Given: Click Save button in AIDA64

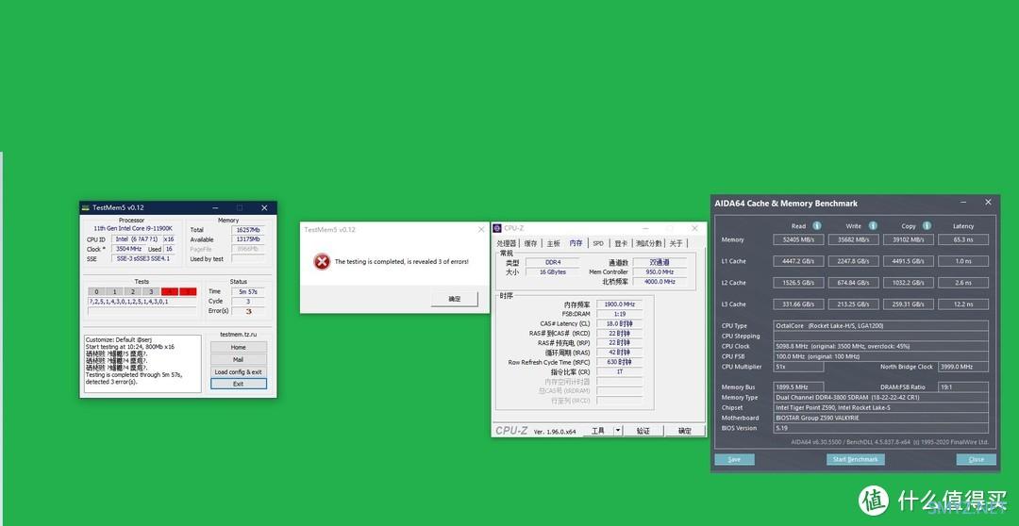Looking at the screenshot, I should pos(734,459).
